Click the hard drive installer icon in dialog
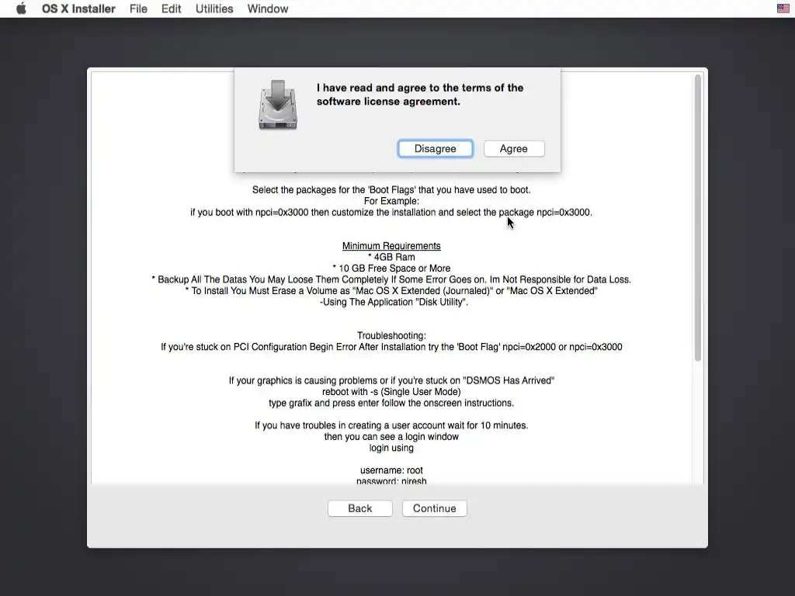 click(x=278, y=105)
